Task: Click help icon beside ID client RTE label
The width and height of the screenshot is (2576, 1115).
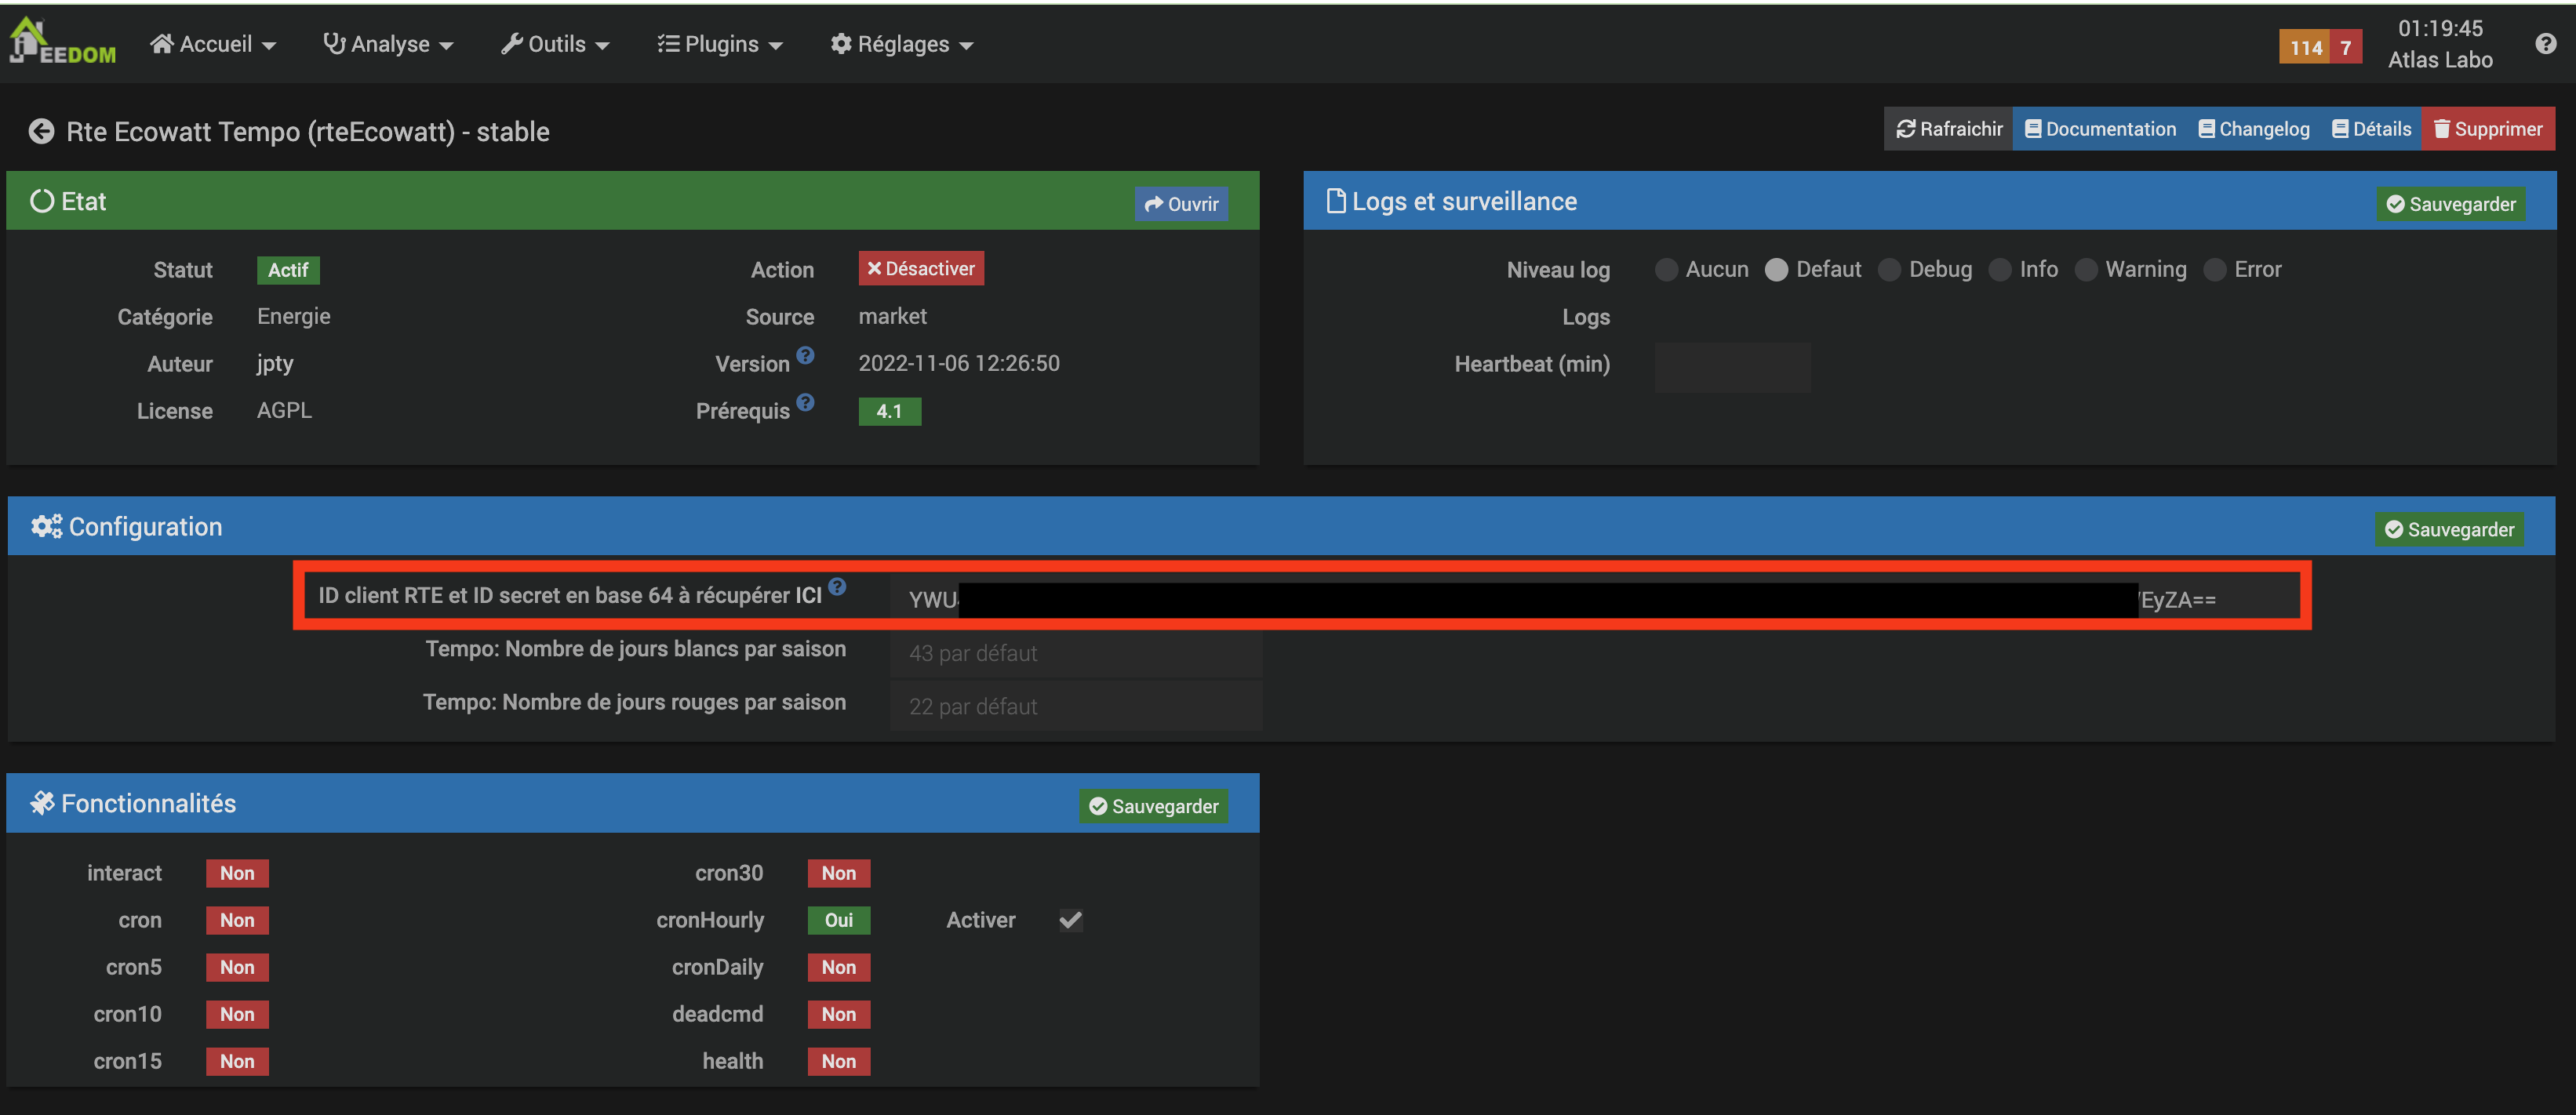Action: (837, 587)
